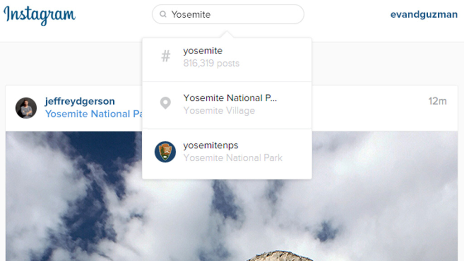Open Yosemite National Park location tag on post
The image size is (464, 261).
pyautogui.click(x=93, y=114)
